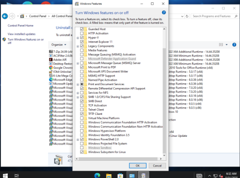Click Control Panel breadcrumb segment
The width and height of the screenshot is (240, 178).
pos(37,16)
